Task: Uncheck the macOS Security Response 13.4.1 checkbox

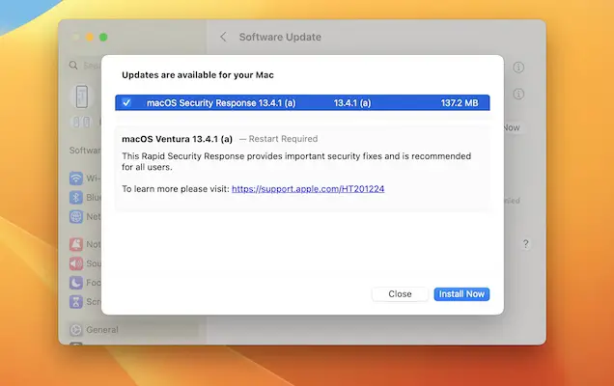Action: [126, 102]
